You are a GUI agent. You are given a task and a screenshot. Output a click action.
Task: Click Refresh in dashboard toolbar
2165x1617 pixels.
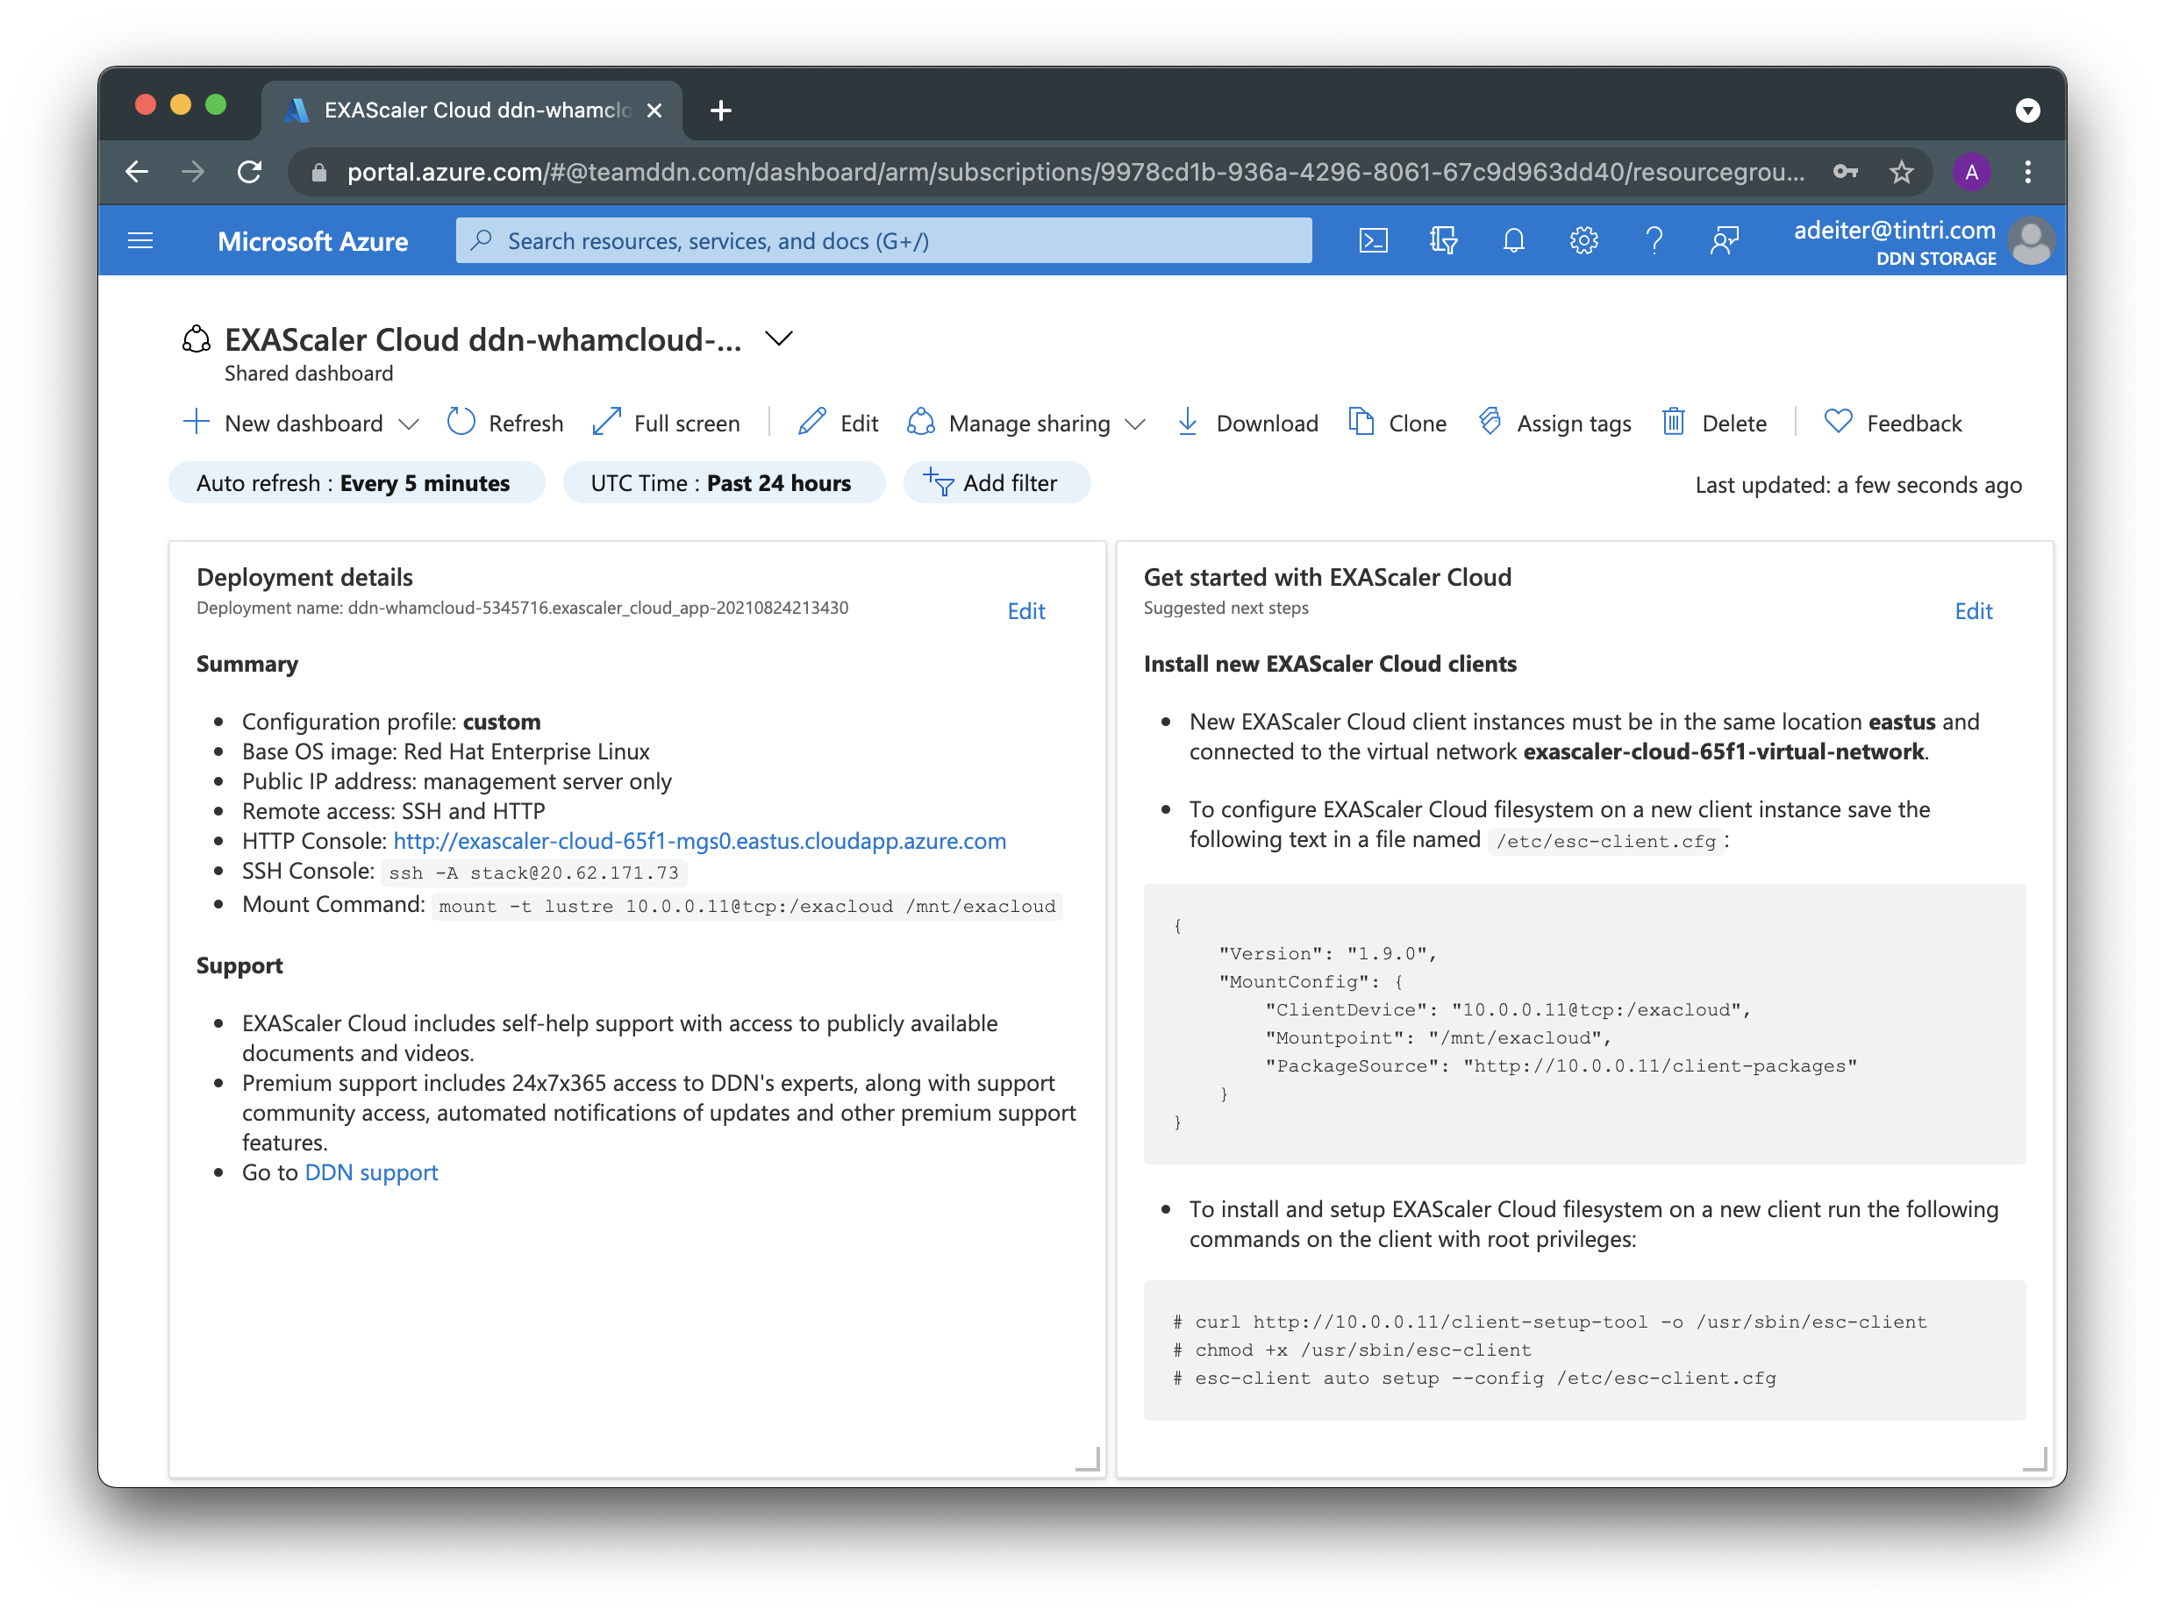coord(505,423)
